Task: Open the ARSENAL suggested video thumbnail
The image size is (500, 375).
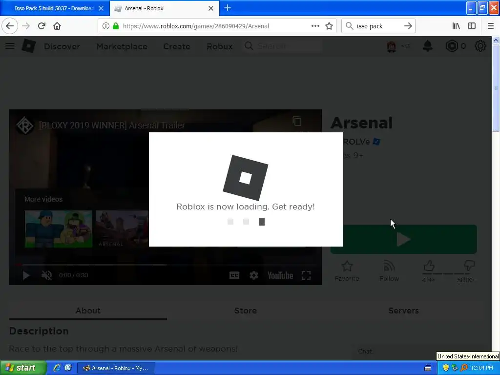Action: click(122, 229)
